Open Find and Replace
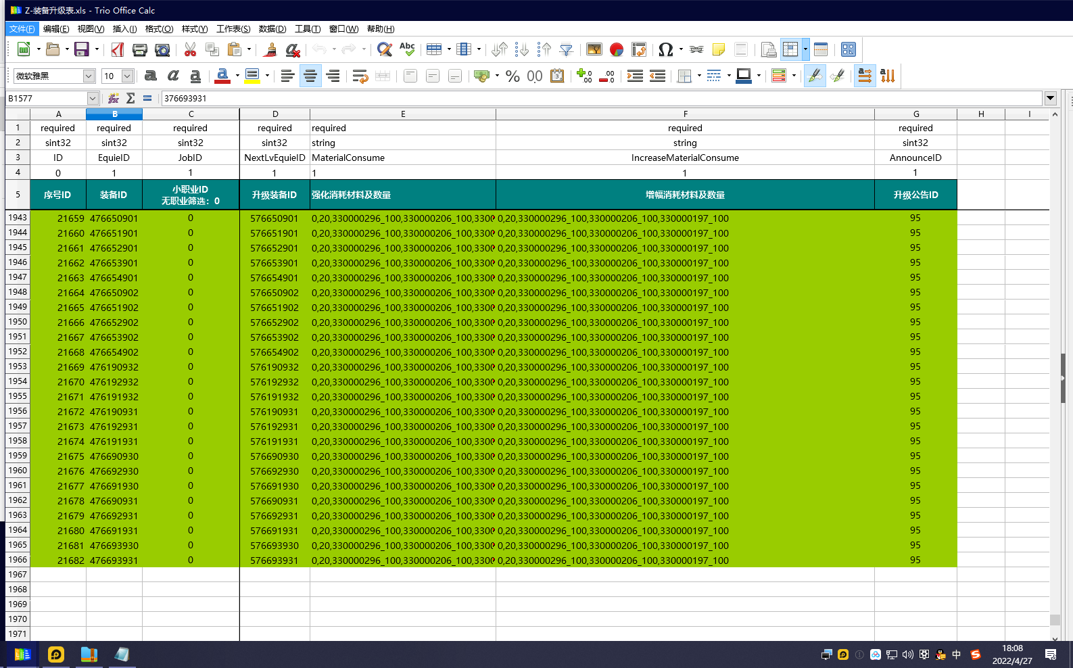This screenshot has height=668, width=1073. (x=385, y=49)
